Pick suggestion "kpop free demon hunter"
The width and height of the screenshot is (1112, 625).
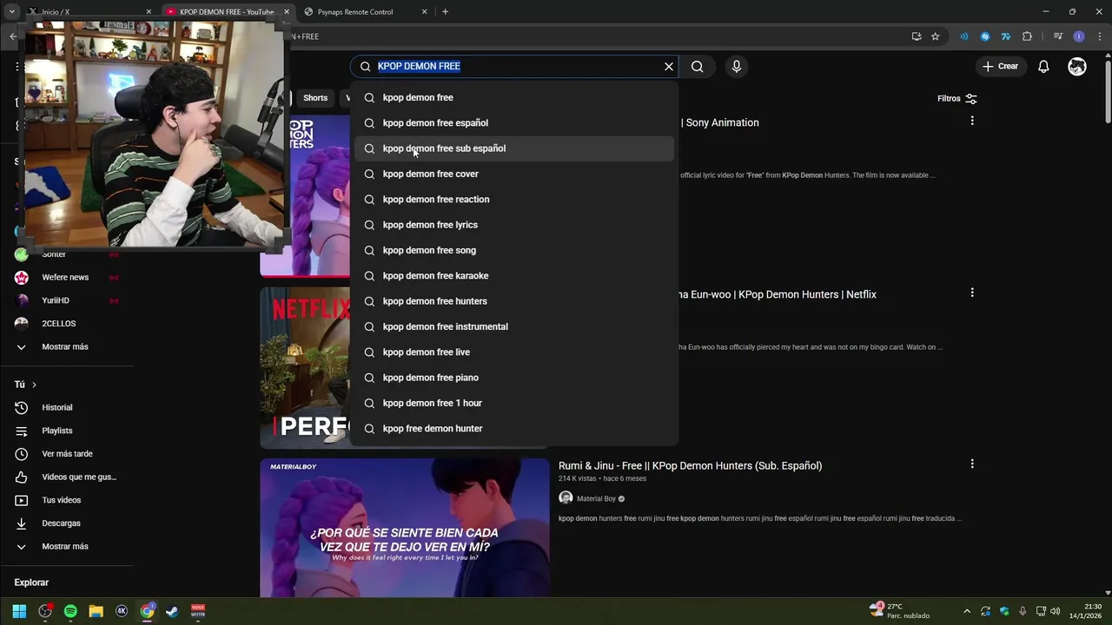pyautogui.click(x=514, y=428)
